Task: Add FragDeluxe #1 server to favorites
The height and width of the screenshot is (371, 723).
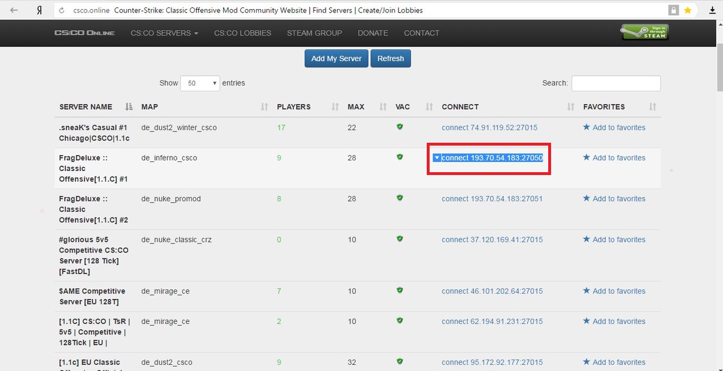Action: click(x=614, y=157)
